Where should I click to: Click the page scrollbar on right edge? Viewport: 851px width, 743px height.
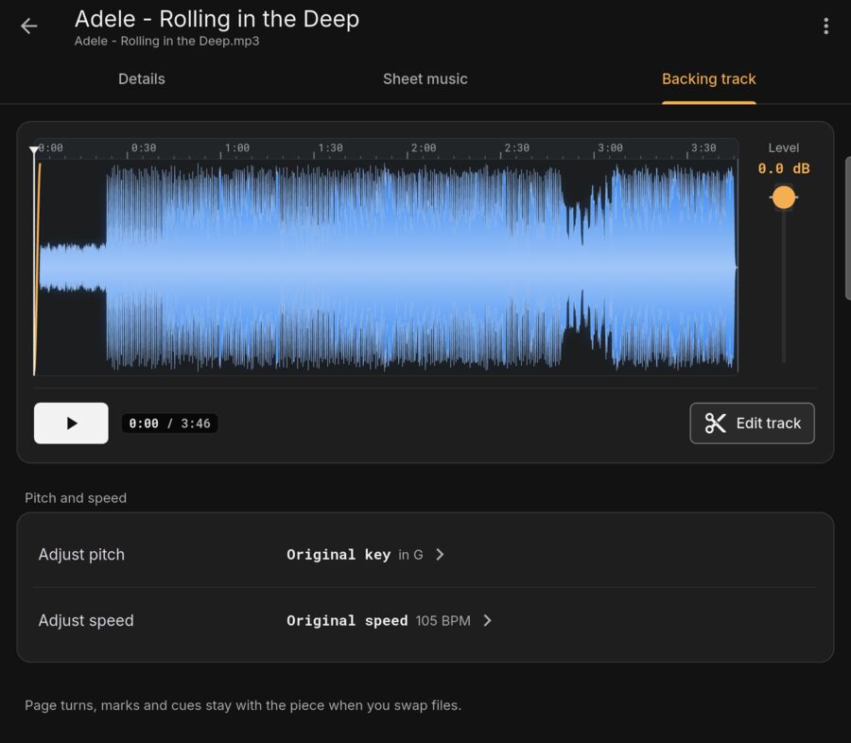click(848, 228)
